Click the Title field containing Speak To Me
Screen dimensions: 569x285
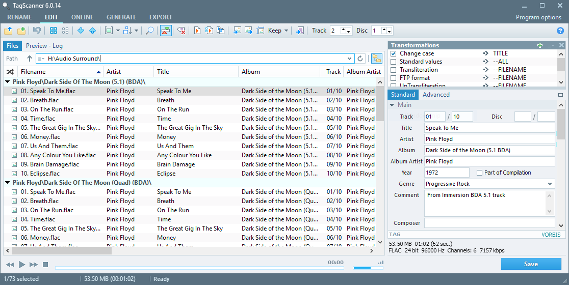click(x=489, y=128)
